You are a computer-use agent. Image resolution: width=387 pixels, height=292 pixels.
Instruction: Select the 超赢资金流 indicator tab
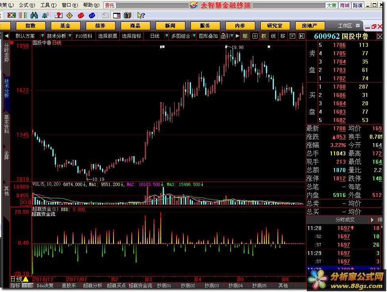pyautogui.click(x=141, y=286)
